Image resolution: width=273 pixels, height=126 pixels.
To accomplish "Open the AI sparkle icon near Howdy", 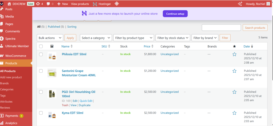I will 232,4.
